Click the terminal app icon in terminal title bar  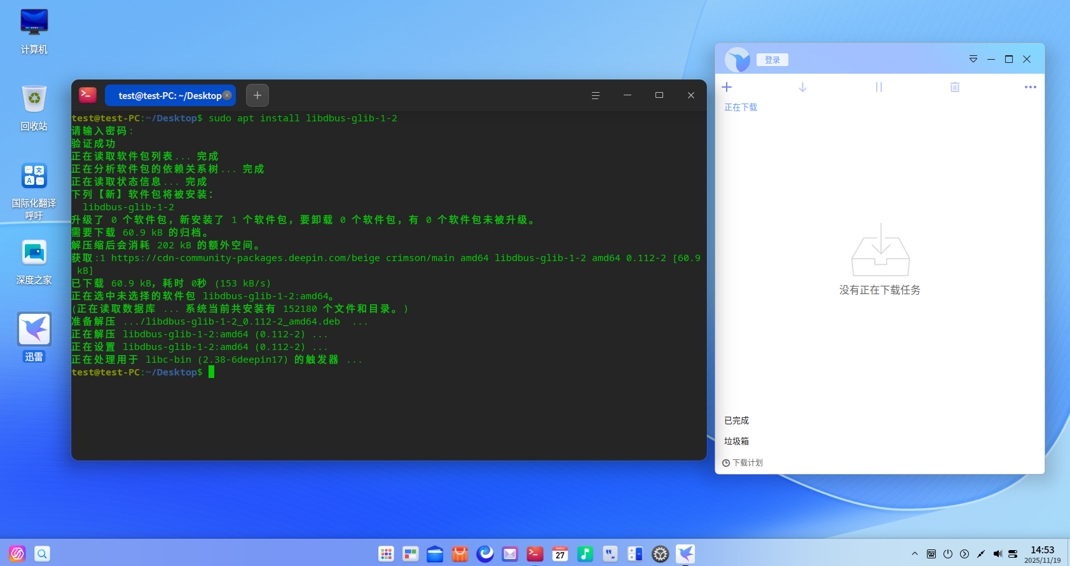pos(88,95)
